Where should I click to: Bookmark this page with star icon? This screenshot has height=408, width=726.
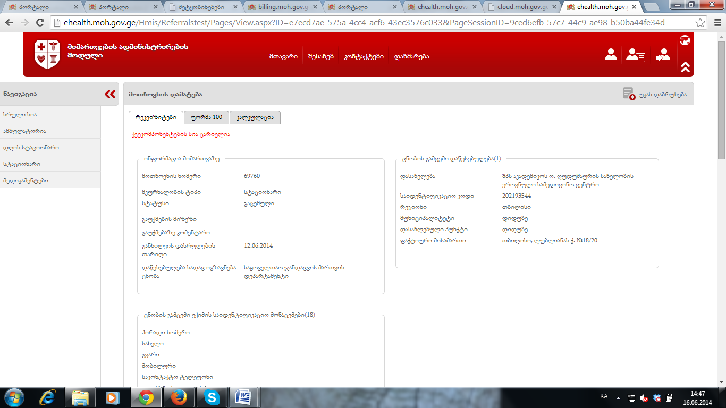click(700, 23)
